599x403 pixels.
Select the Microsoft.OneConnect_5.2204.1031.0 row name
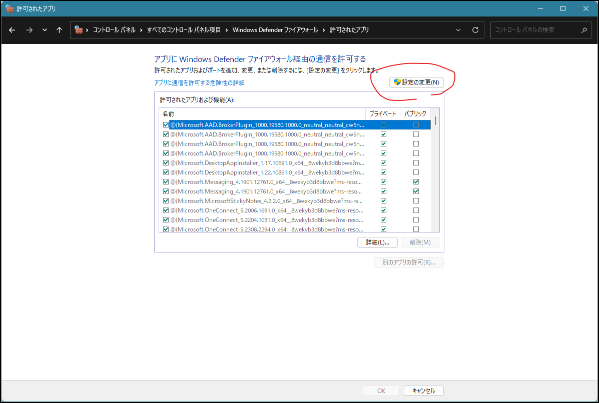point(267,220)
